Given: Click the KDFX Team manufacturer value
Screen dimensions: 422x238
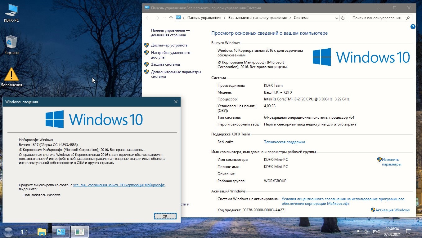Looking at the screenshot, I should 273,86.
